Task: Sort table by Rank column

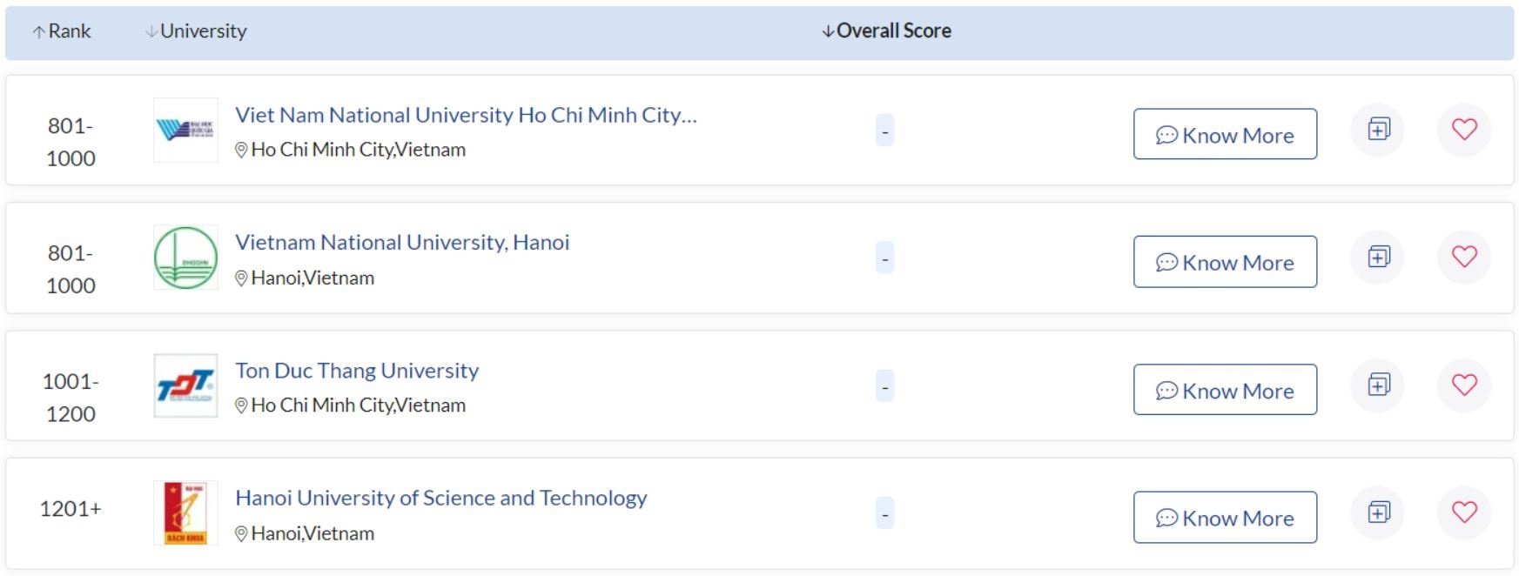Action: pos(62,31)
